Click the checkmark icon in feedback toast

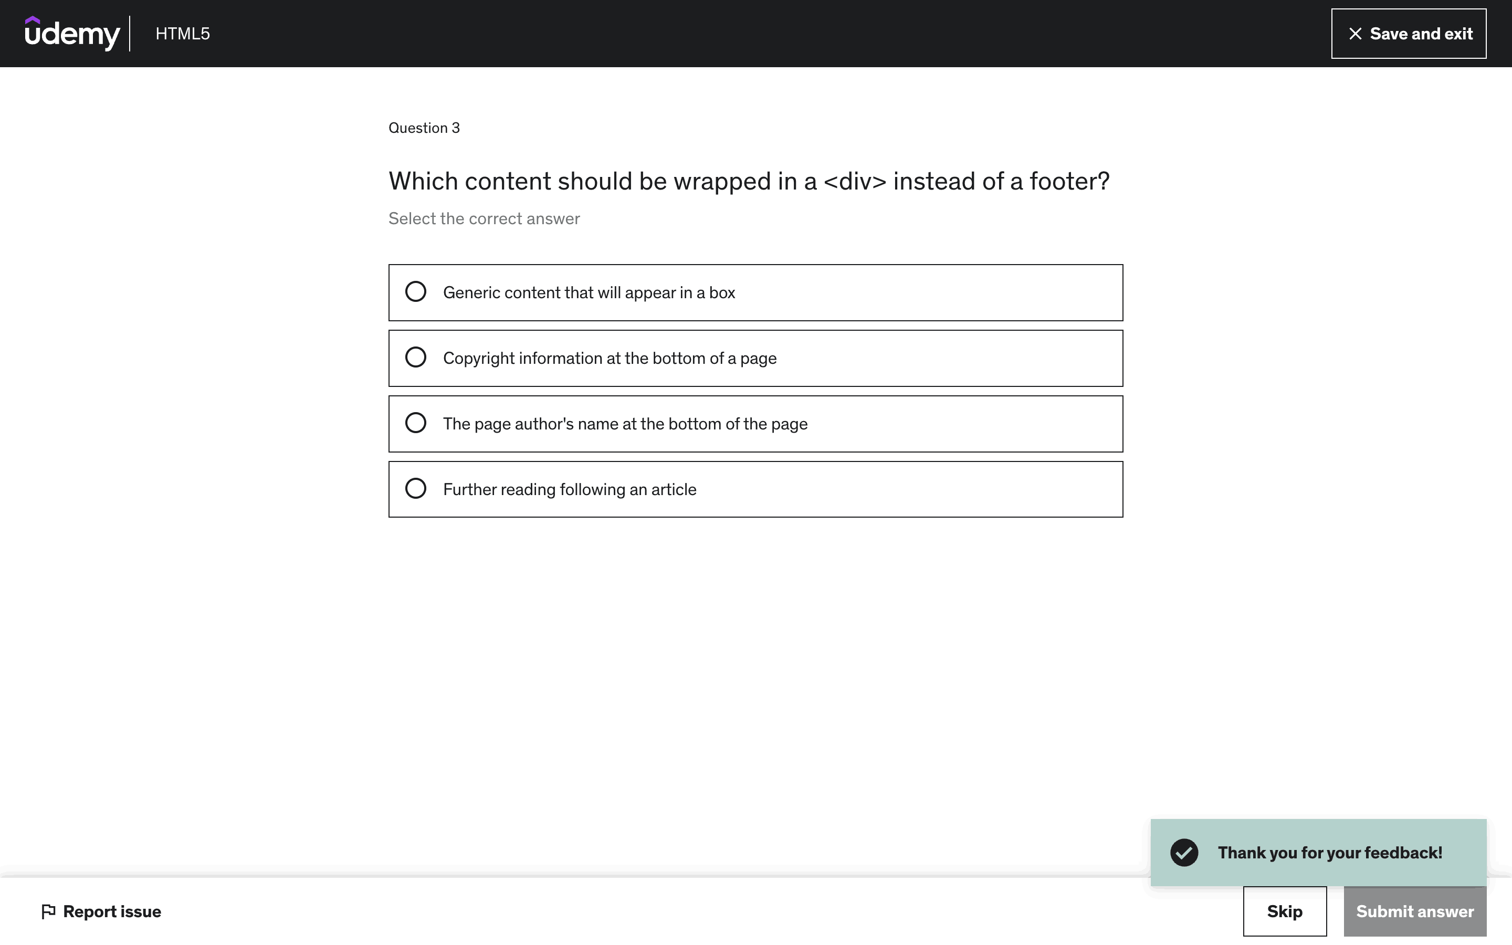(1184, 853)
